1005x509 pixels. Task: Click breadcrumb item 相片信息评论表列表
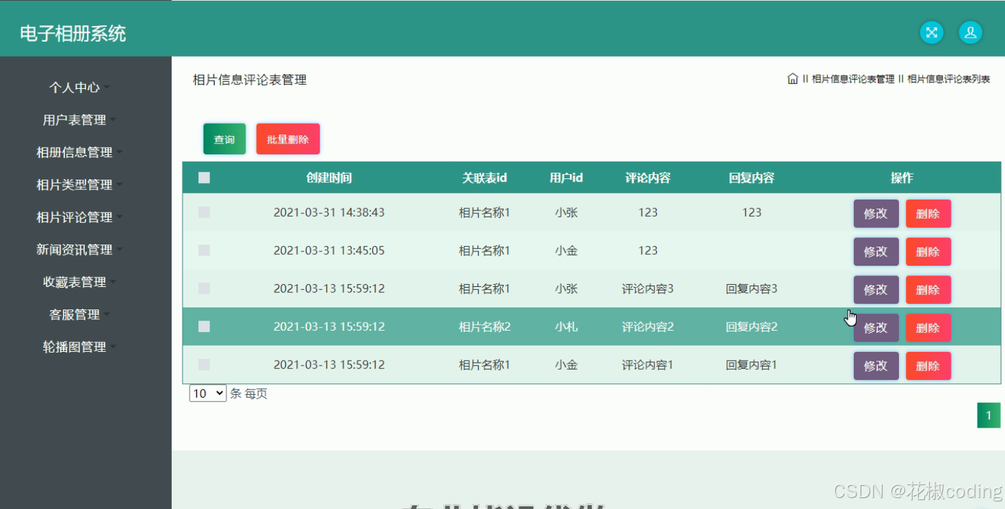coord(949,79)
